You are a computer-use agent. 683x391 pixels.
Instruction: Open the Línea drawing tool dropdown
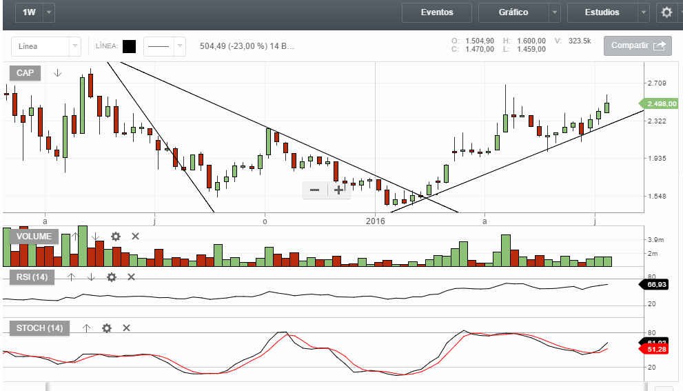pos(46,46)
